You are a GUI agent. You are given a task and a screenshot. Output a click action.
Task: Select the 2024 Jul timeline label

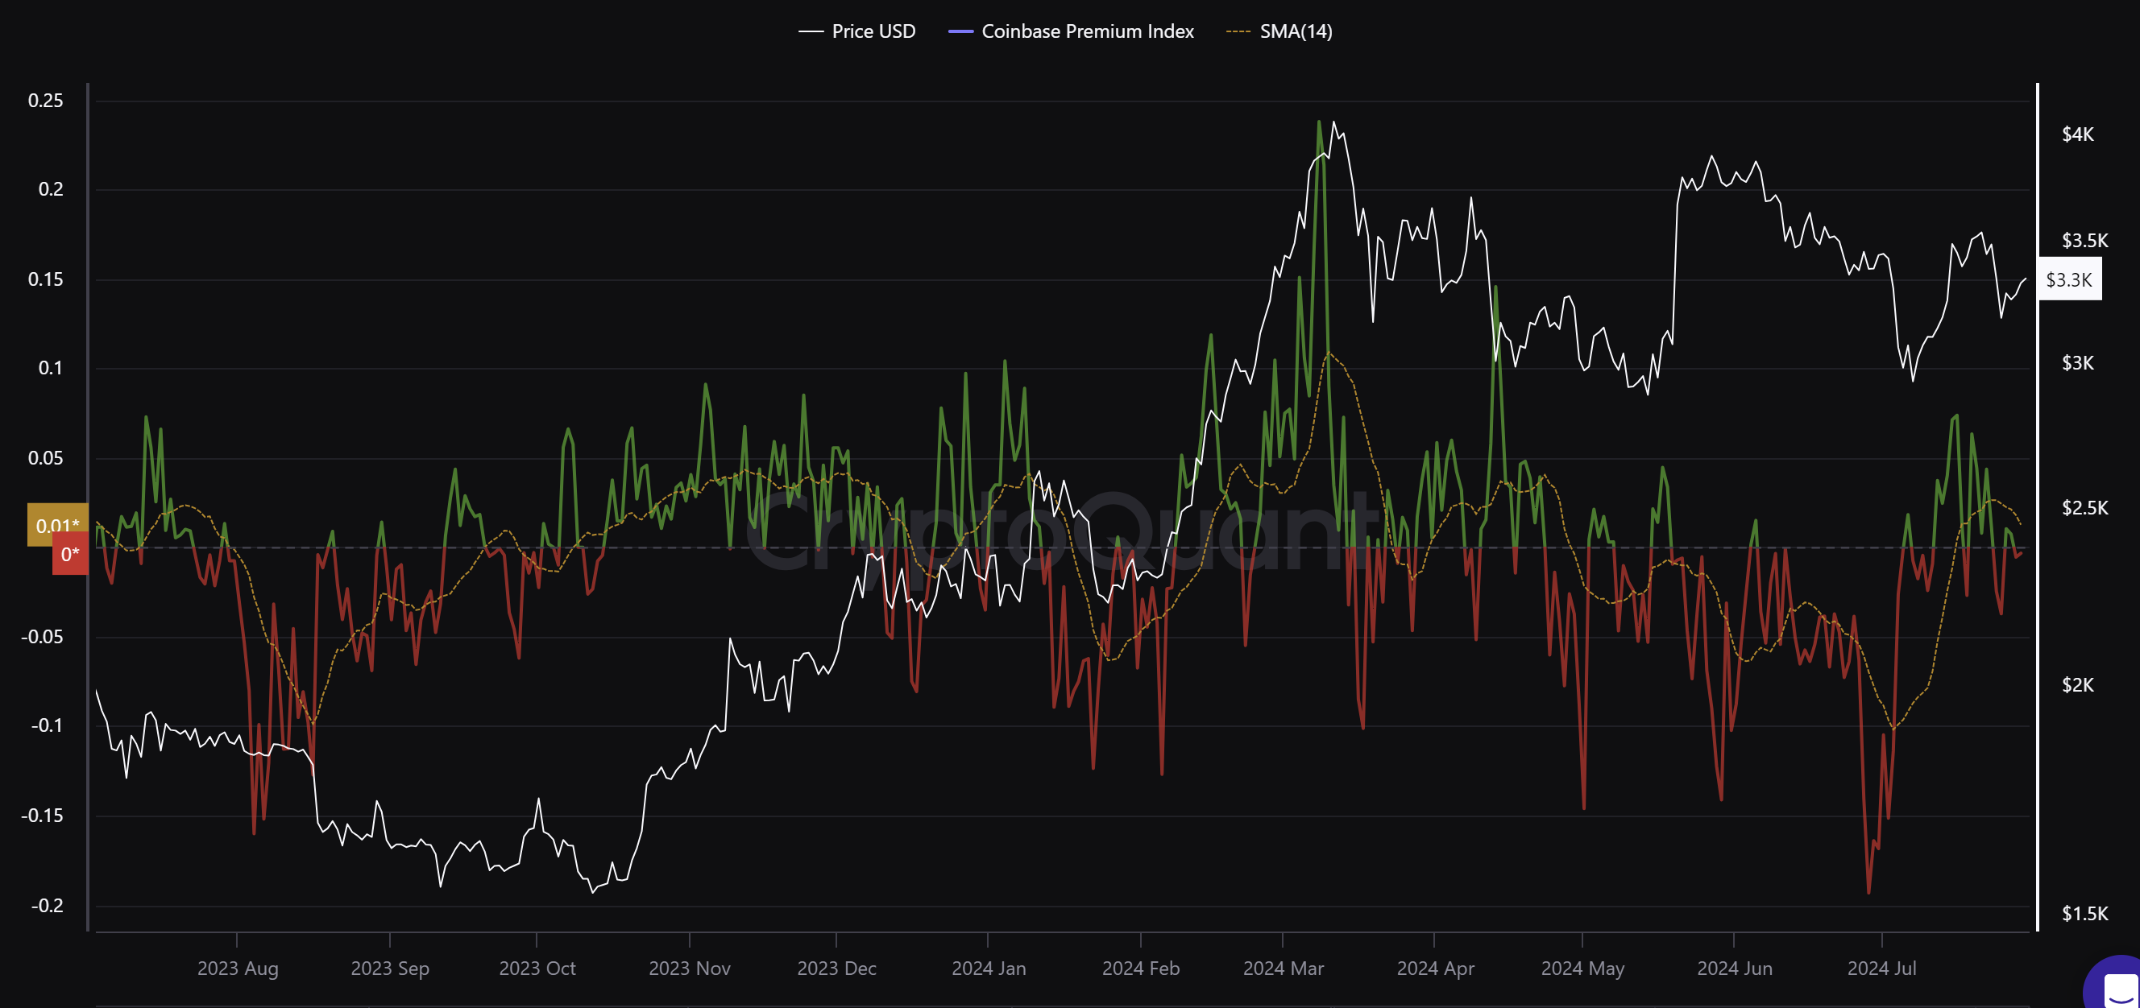coord(1881,968)
